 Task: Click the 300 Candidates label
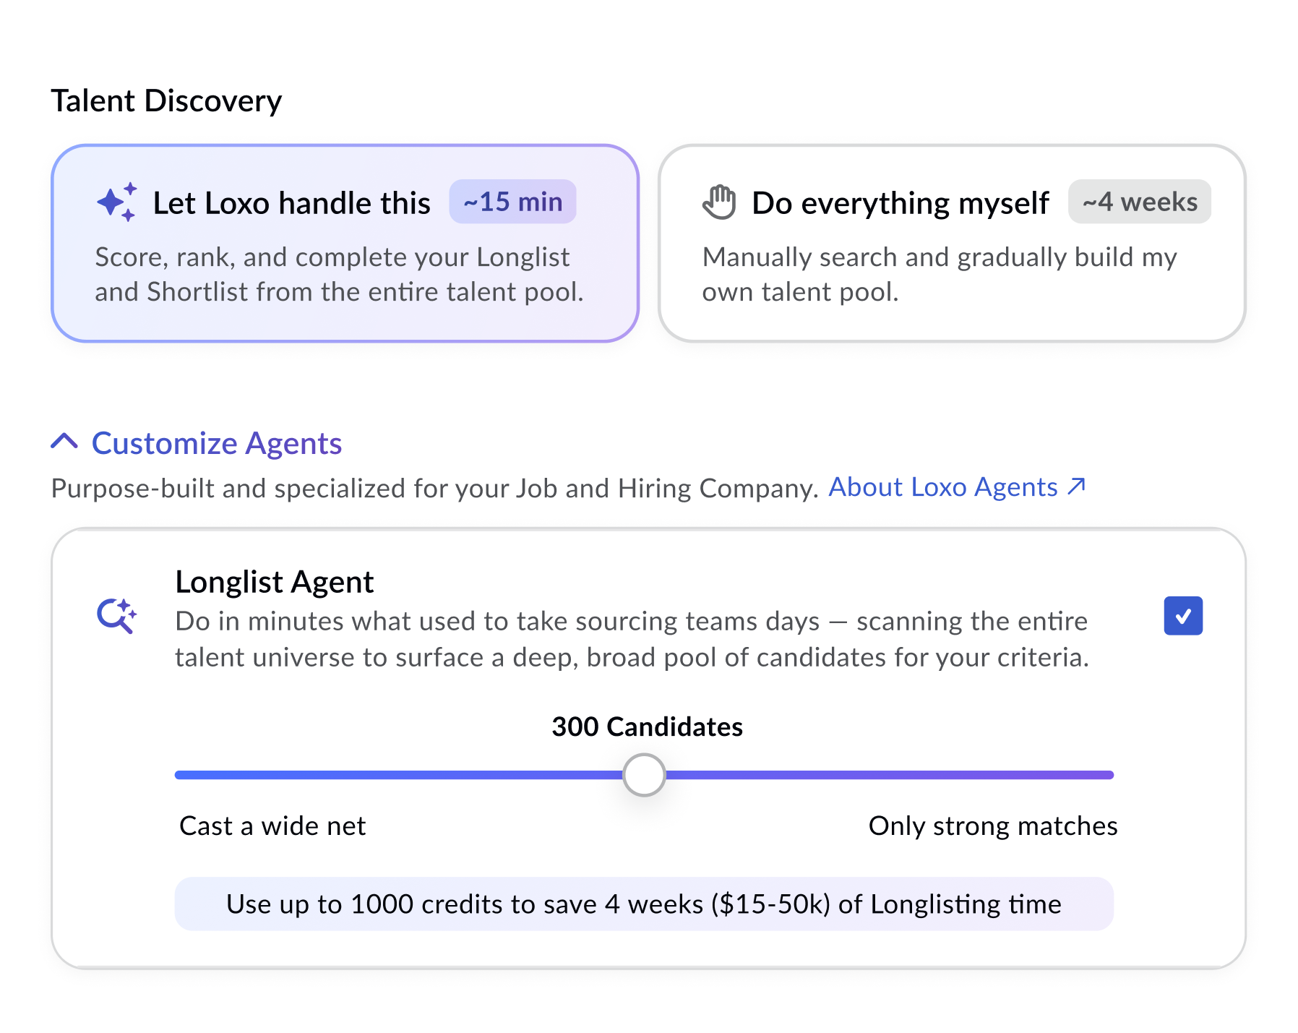point(647,726)
